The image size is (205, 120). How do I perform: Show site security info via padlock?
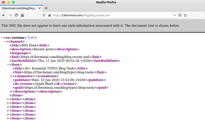click(x=49, y=15)
